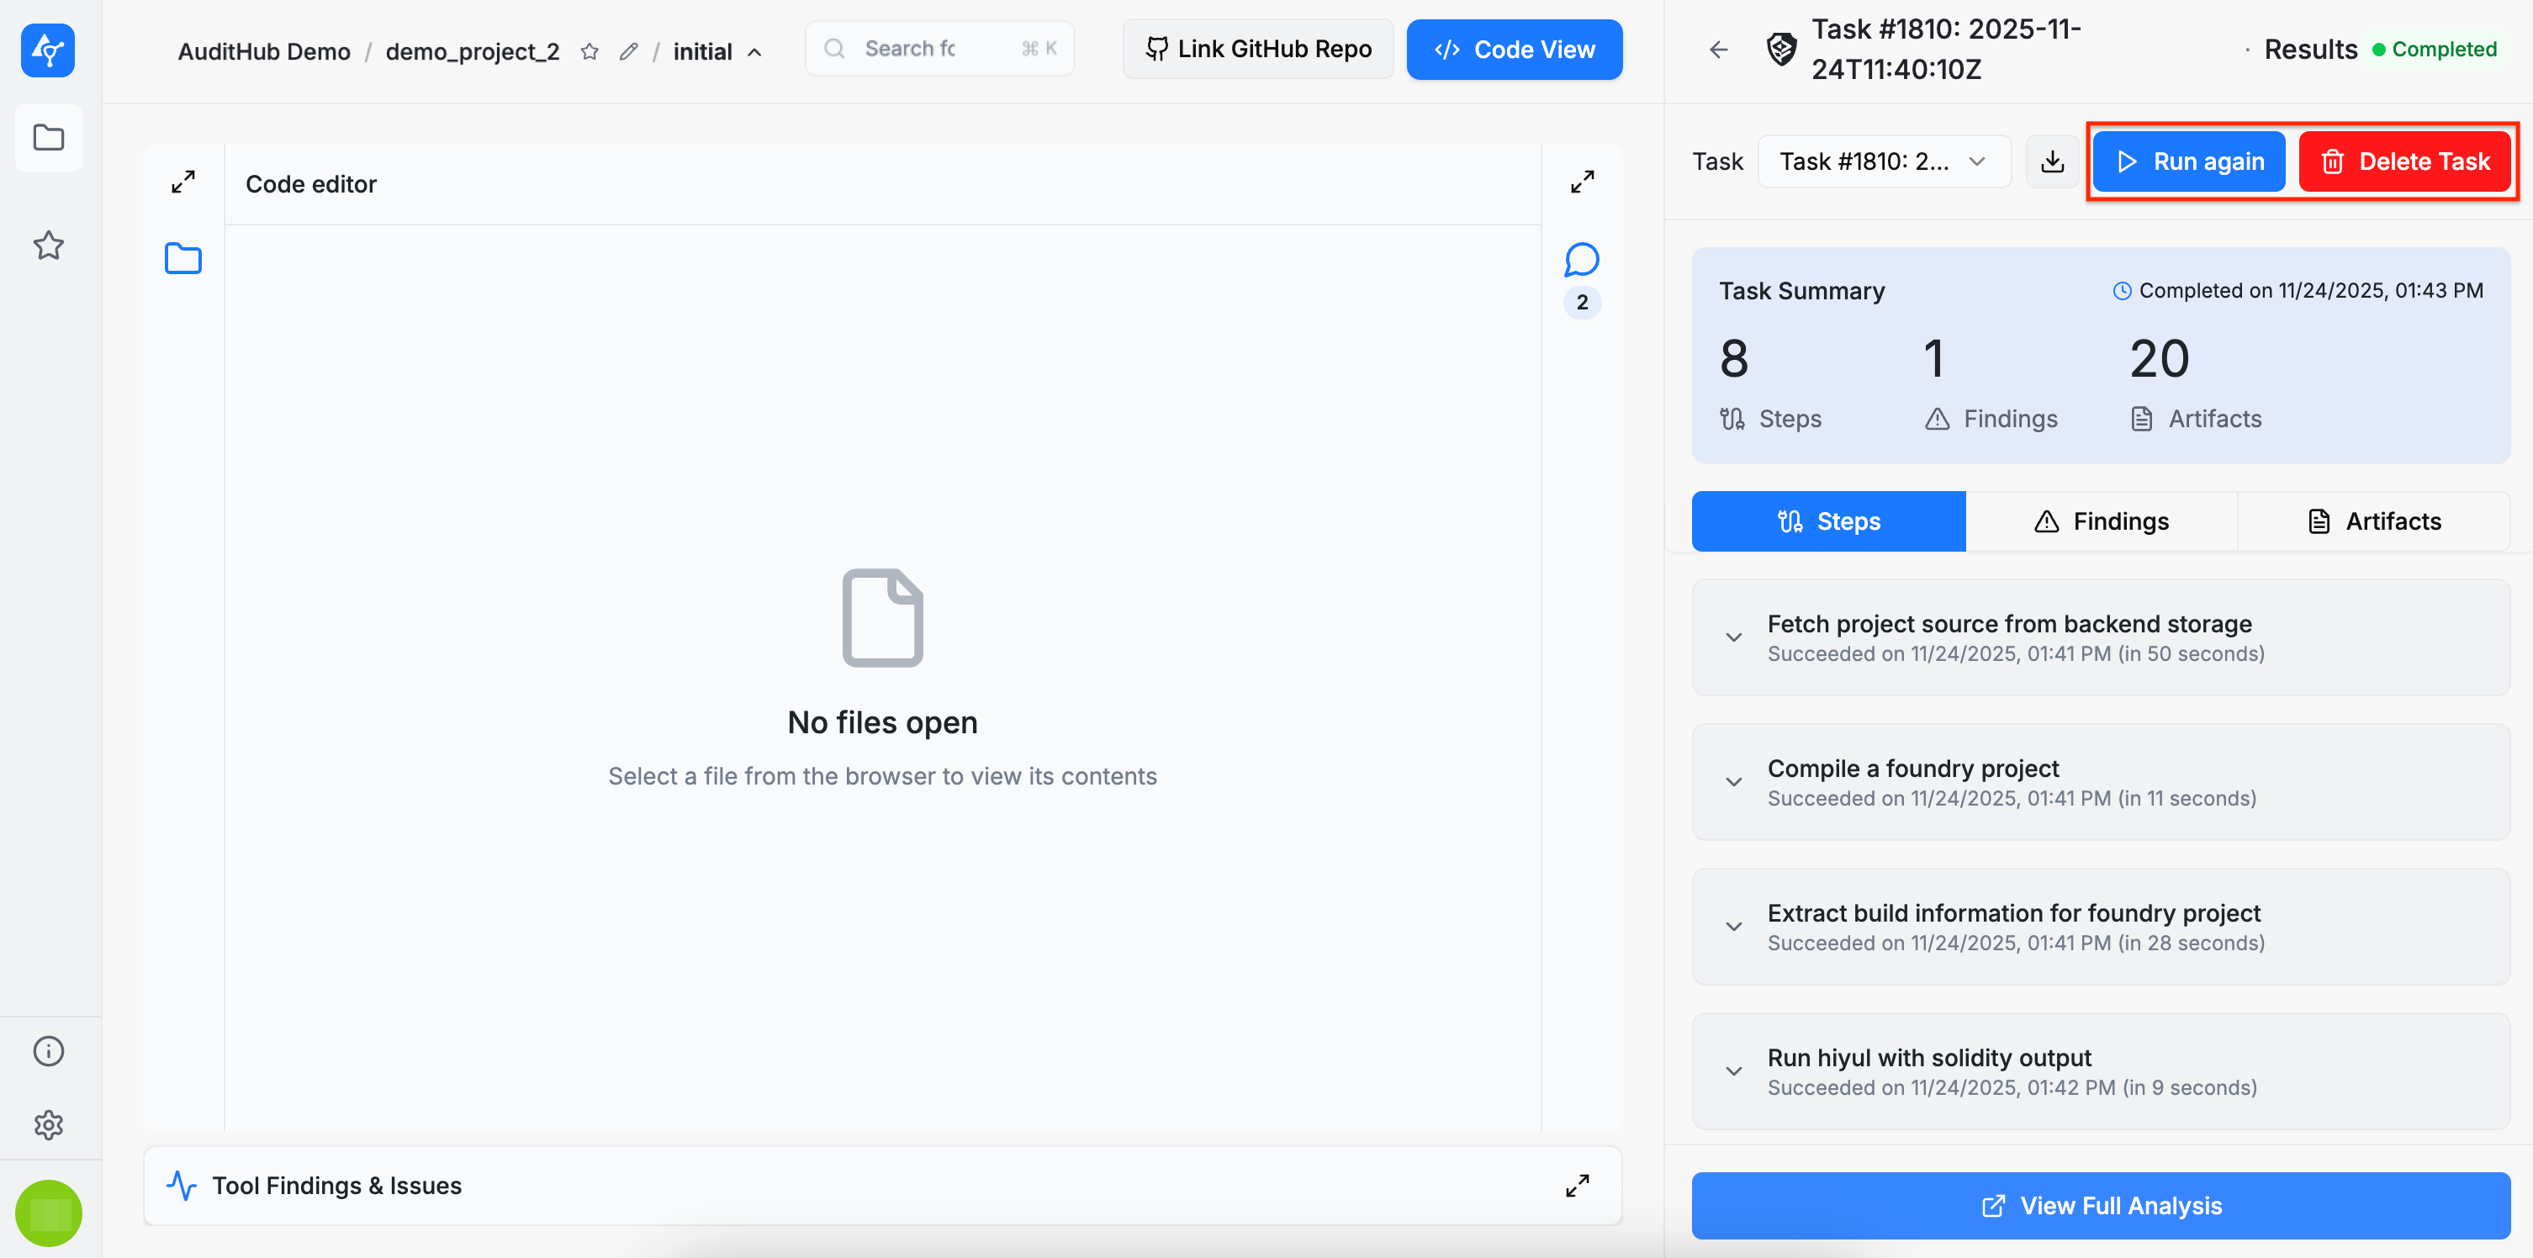
Task: Click the back arrow beside task title
Action: [1718, 50]
